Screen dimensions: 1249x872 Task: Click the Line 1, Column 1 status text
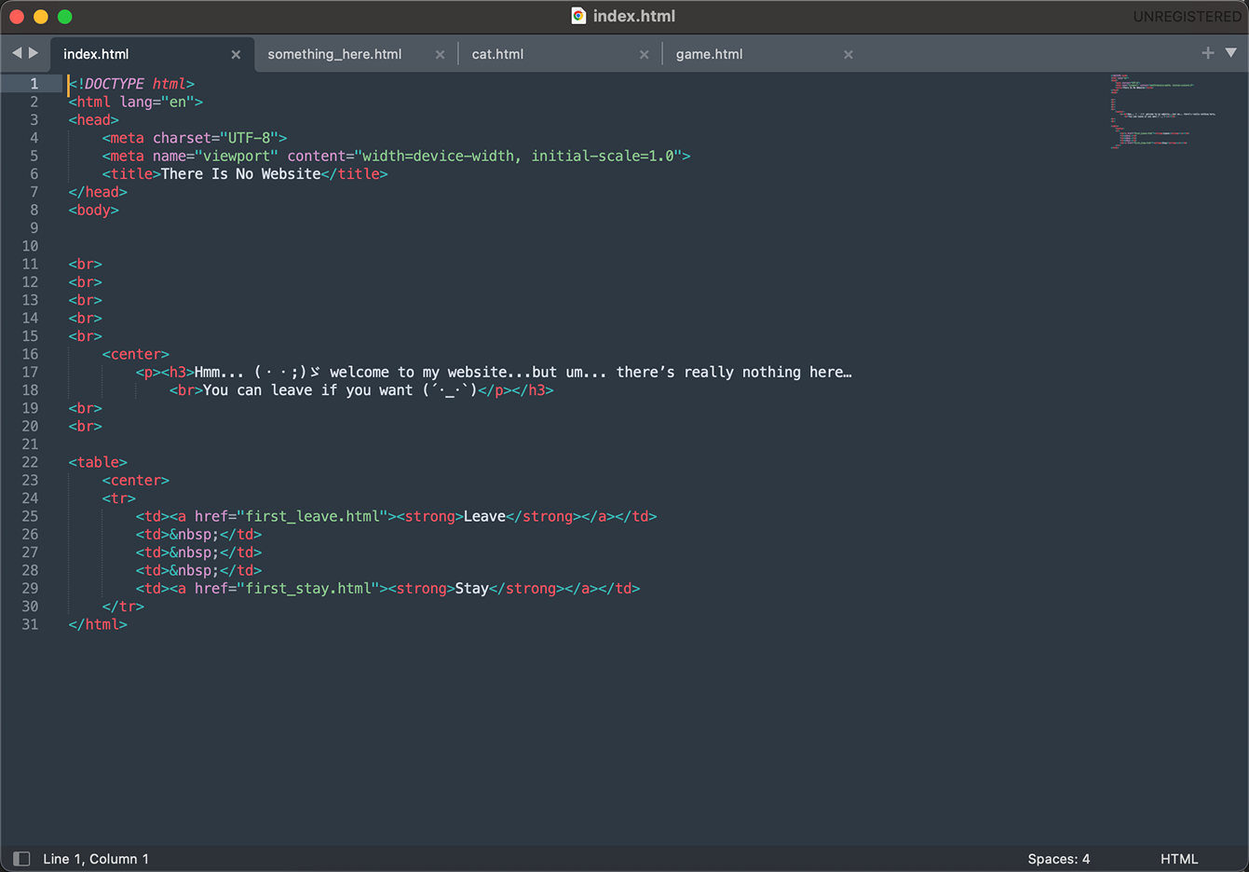96,859
